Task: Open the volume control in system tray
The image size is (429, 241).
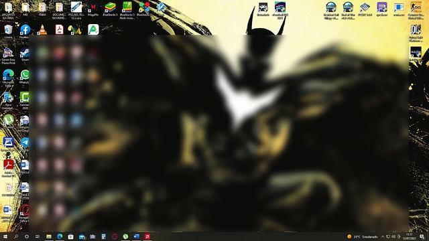Action: 393,236
